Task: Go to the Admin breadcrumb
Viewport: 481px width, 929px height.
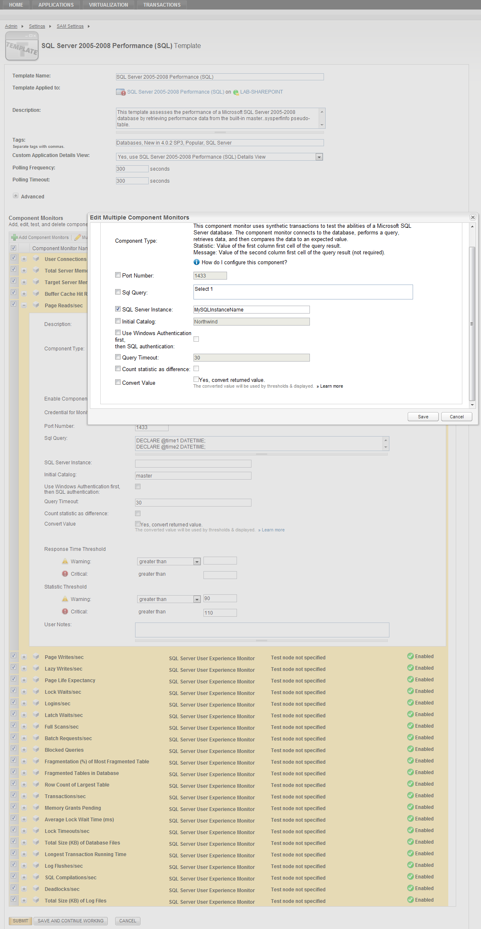Action: [x=11, y=26]
